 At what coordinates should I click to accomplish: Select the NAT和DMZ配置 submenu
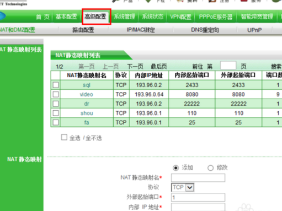(x=18, y=30)
